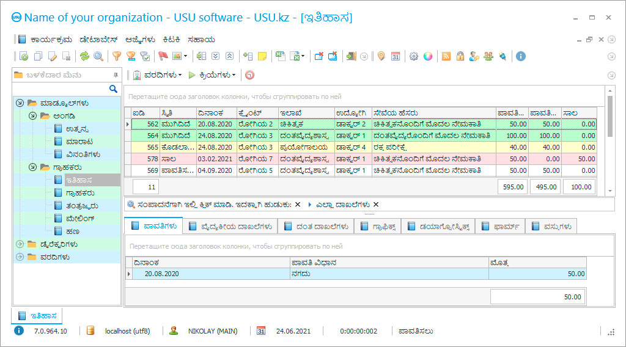This screenshot has height=347, width=626.
Task: Expand the ಡೈರೆಕ್ಟರಿಗಳು tree node
Action: 20,244
